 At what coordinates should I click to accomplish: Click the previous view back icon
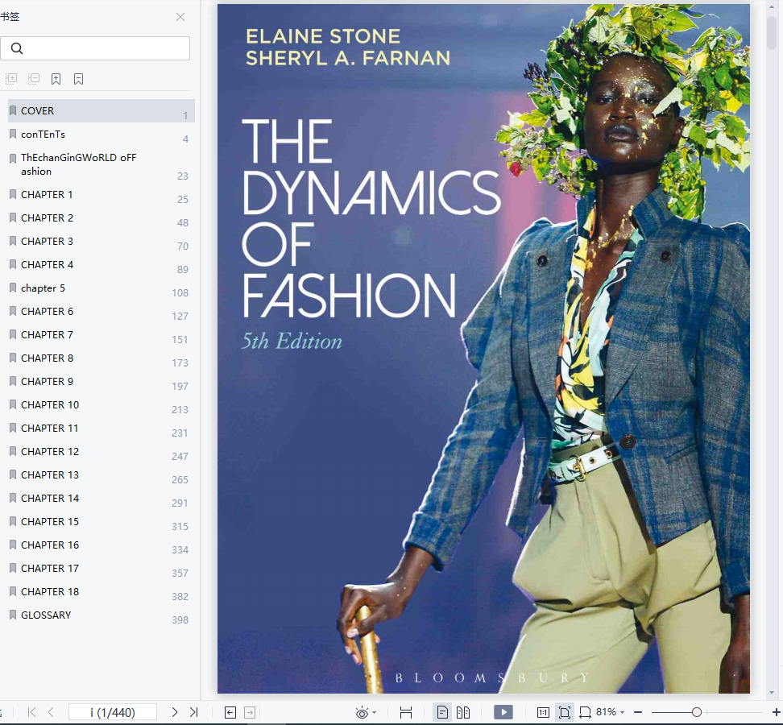click(230, 713)
